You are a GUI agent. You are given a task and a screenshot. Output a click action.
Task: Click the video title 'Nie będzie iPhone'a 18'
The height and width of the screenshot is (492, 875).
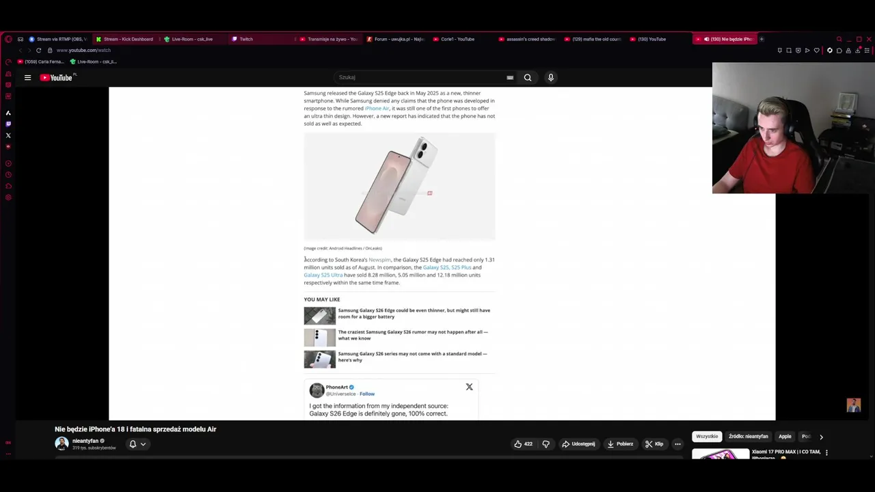[x=135, y=429]
